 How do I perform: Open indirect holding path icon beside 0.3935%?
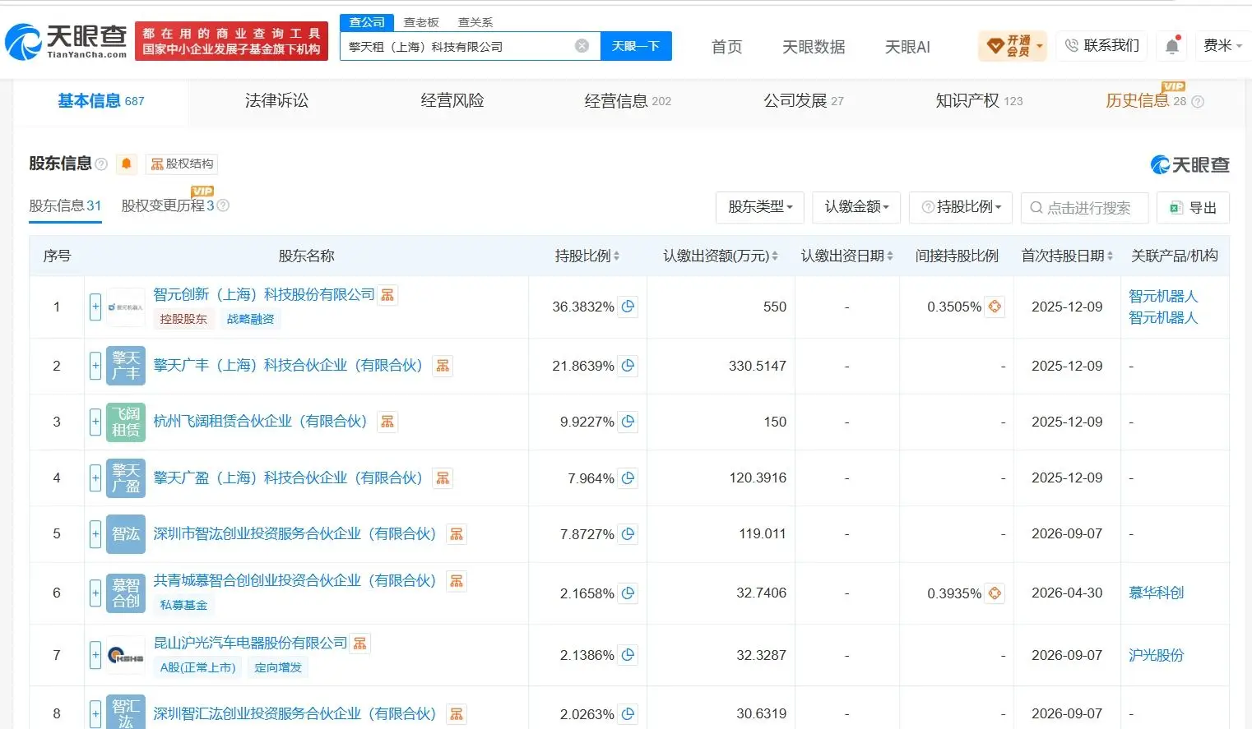[x=995, y=593]
